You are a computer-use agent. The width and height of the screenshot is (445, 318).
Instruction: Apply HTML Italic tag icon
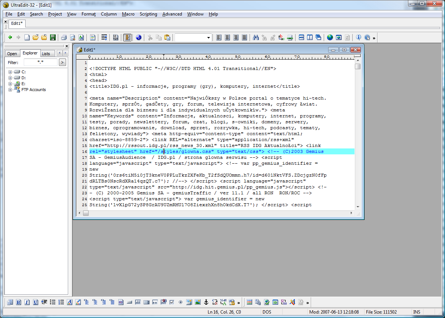coord(27,302)
